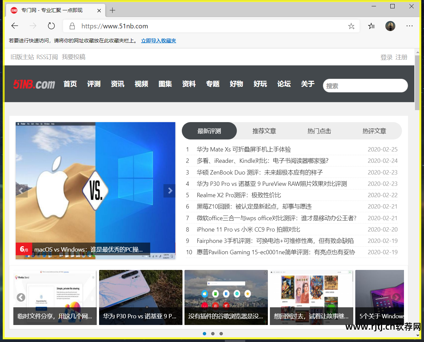Select second carousel pagination dot
The height and width of the screenshot is (342, 424).
213,334
